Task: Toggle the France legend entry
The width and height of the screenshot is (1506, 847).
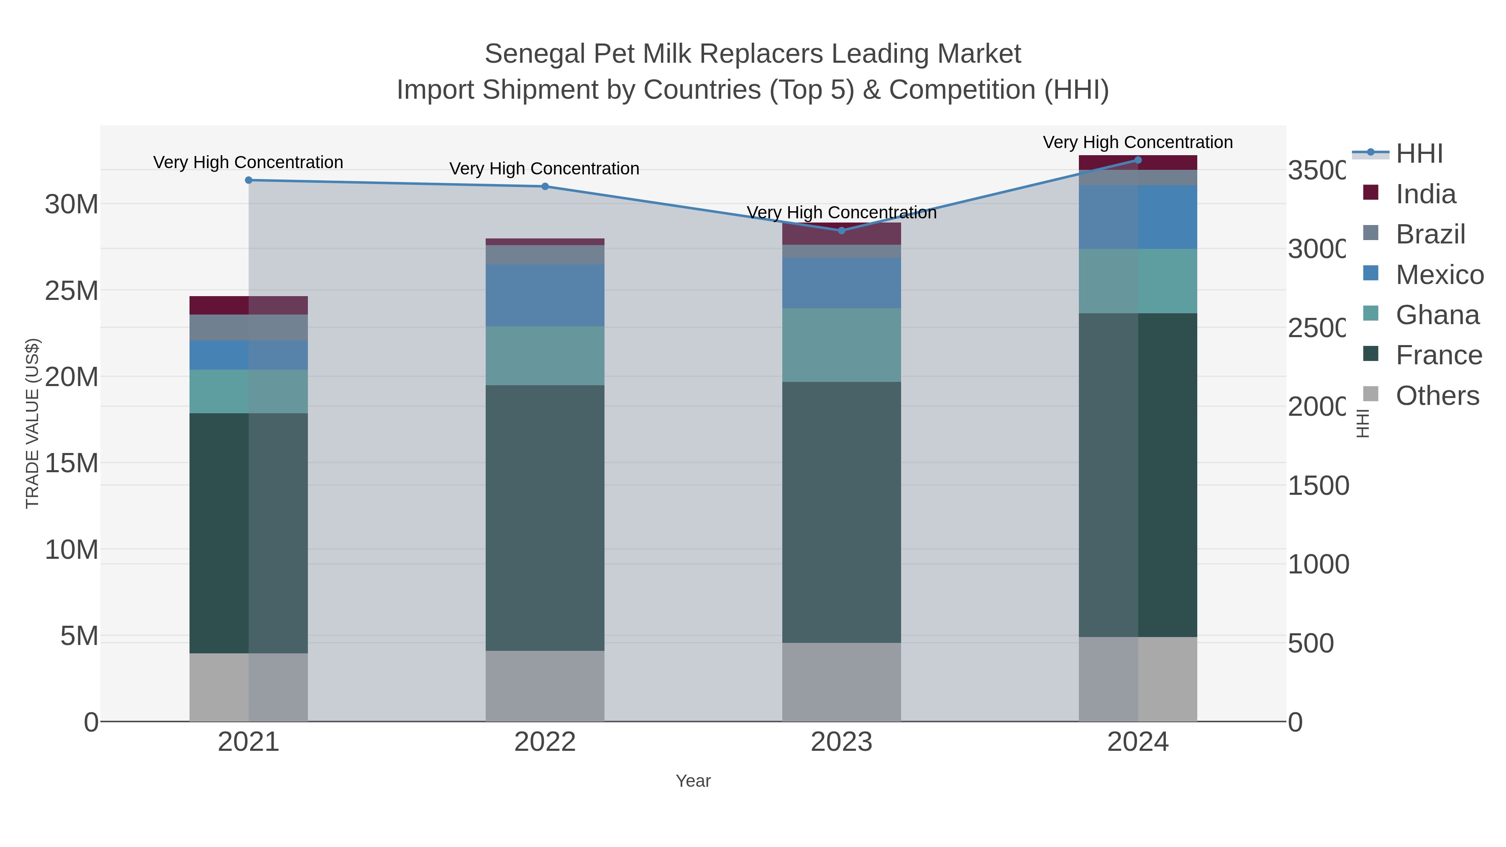Action: pyautogui.click(x=1422, y=355)
